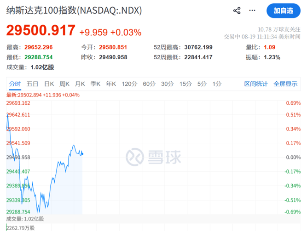
Task: Show the 15分 interval chart
Action: (185, 84)
